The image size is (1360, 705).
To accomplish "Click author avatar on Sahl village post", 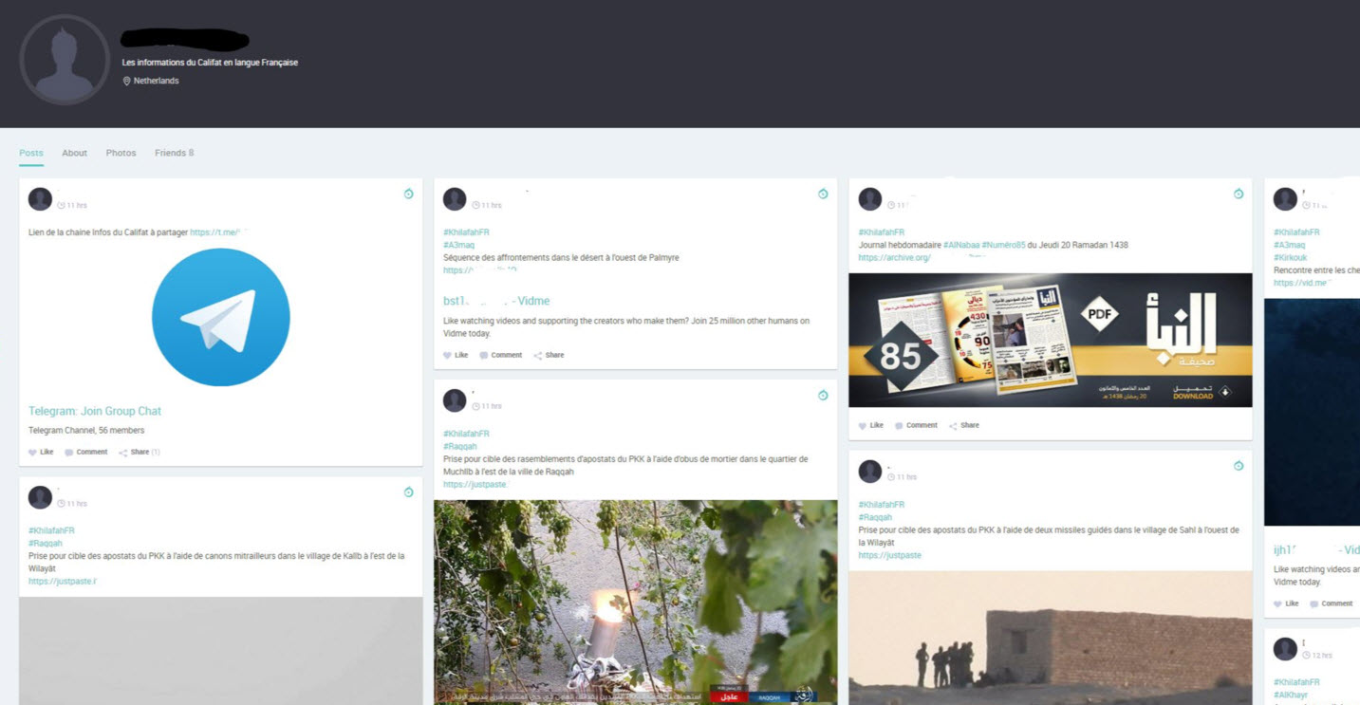I will coord(870,472).
